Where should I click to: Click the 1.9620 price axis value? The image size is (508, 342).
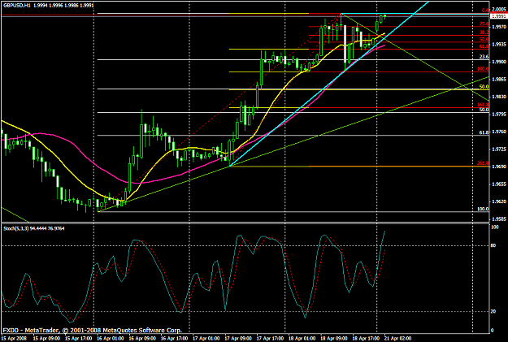(499, 201)
